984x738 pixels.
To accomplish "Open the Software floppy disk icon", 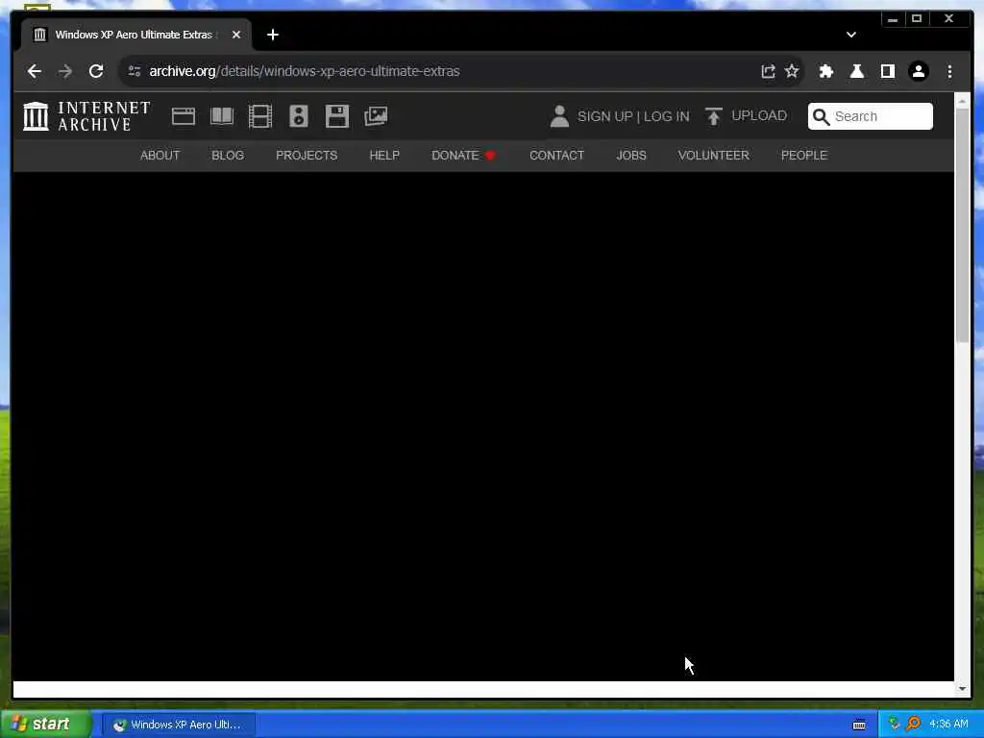I will coord(337,116).
